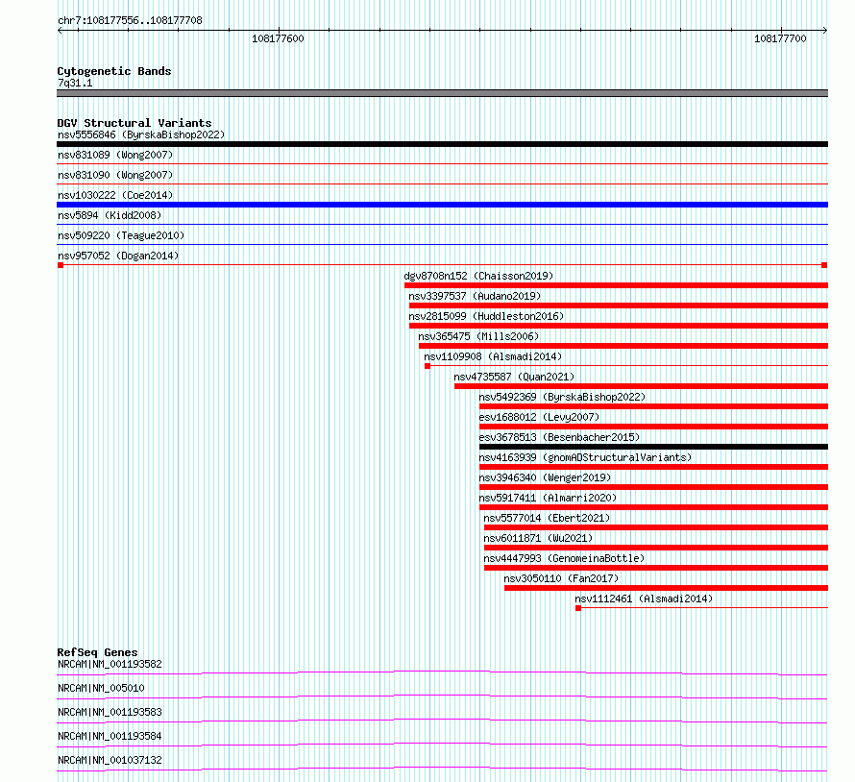Select nsv4447993 (GenomeinaBottle) variant label
This screenshot has width=855, height=782.
[564, 558]
